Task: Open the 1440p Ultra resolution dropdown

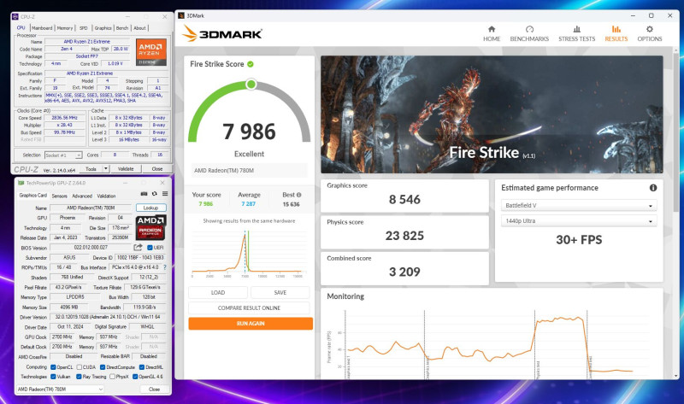Action: 579,221
